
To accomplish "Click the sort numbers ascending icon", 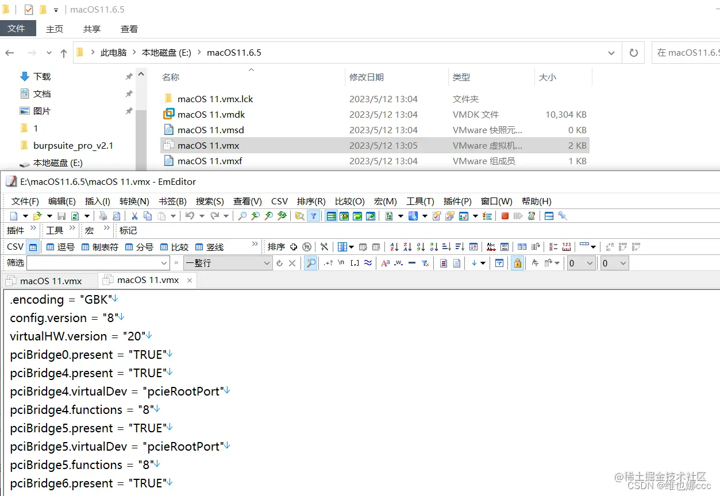I will [421, 247].
